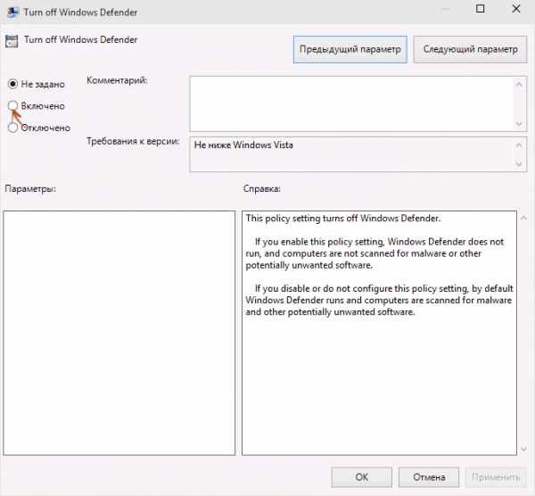Click inside the empty 'Параметры' options pane
The image size is (535, 496).
click(119, 333)
